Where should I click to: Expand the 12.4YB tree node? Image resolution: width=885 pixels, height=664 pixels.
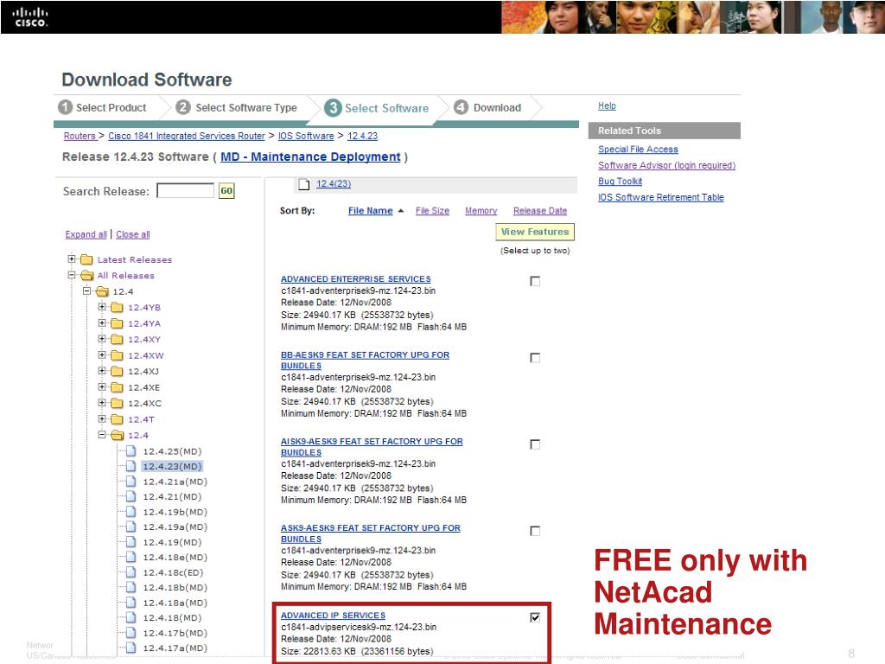tap(102, 307)
